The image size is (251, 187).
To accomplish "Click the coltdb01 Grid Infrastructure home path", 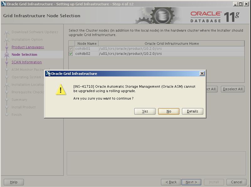I will coord(130,49).
